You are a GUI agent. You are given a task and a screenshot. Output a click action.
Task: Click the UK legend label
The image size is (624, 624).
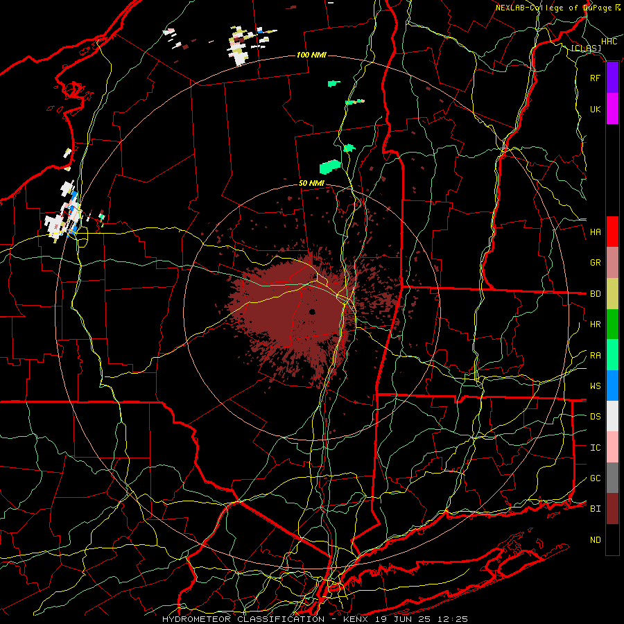[x=596, y=110]
